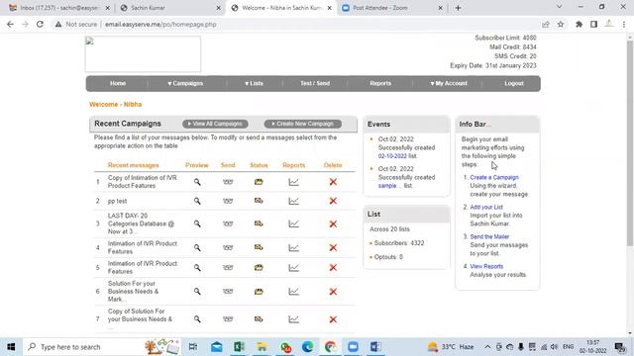Click Create a Campaign link
Image resolution: width=634 pixels, height=356 pixels.
click(494, 177)
